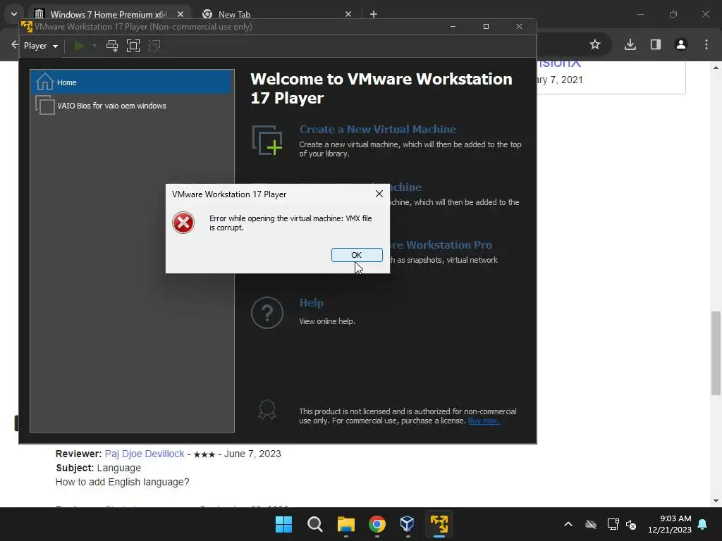The width and height of the screenshot is (722, 541).
Task: Open the Player menu dropdown
Action: (x=41, y=46)
